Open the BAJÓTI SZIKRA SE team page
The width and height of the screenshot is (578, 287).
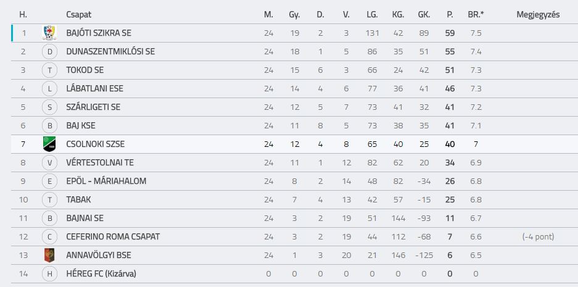click(99, 33)
